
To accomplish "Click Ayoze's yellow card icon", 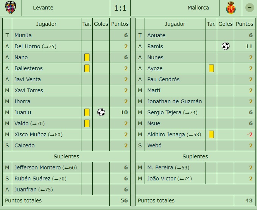I will click(212, 68).
